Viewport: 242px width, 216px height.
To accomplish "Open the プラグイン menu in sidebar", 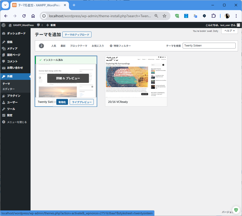I will 14,96.
